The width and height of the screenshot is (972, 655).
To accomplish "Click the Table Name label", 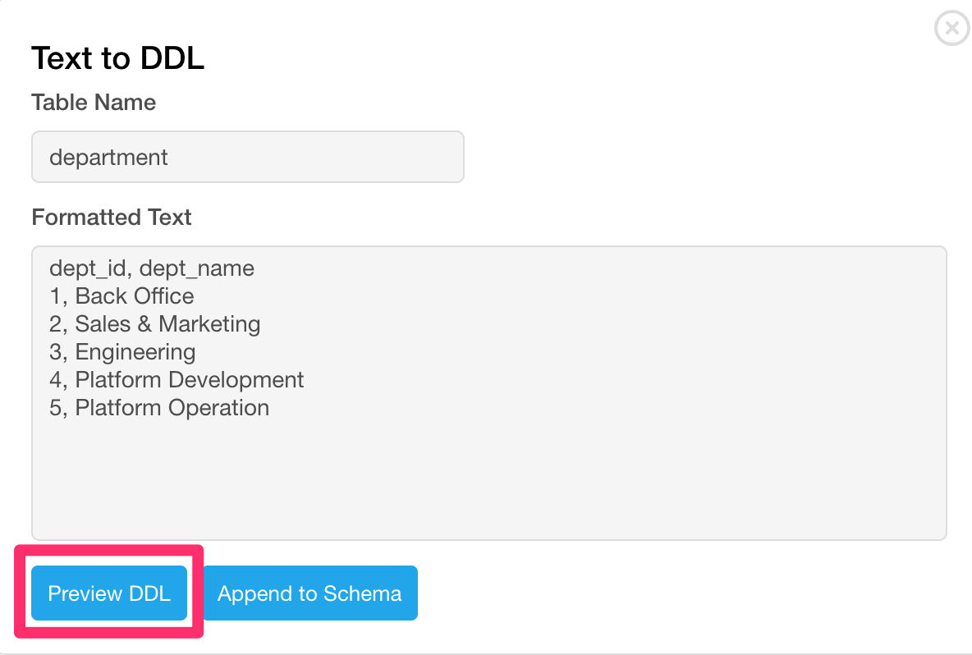I will pyautogui.click(x=94, y=103).
